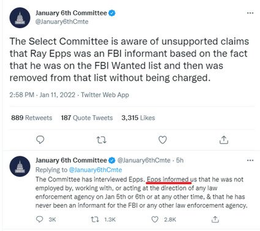Click the 2:58 PM · Jan 11, 2022 timestamp

click(x=42, y=95)
